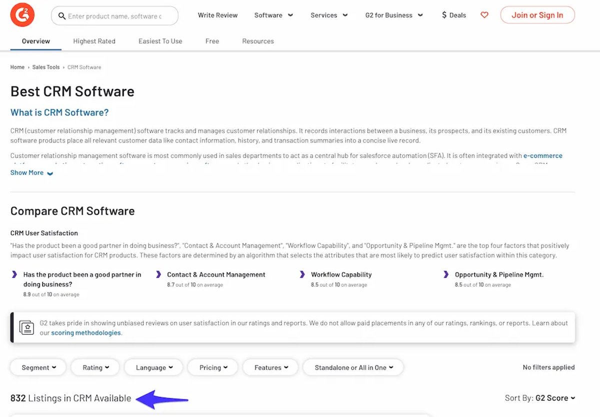Click chevron icon beside good partner factor
Viewport: 600px width, 417px height.
[14, 274]
